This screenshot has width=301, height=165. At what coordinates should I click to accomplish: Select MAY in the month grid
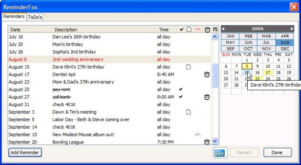click(230, 42)
